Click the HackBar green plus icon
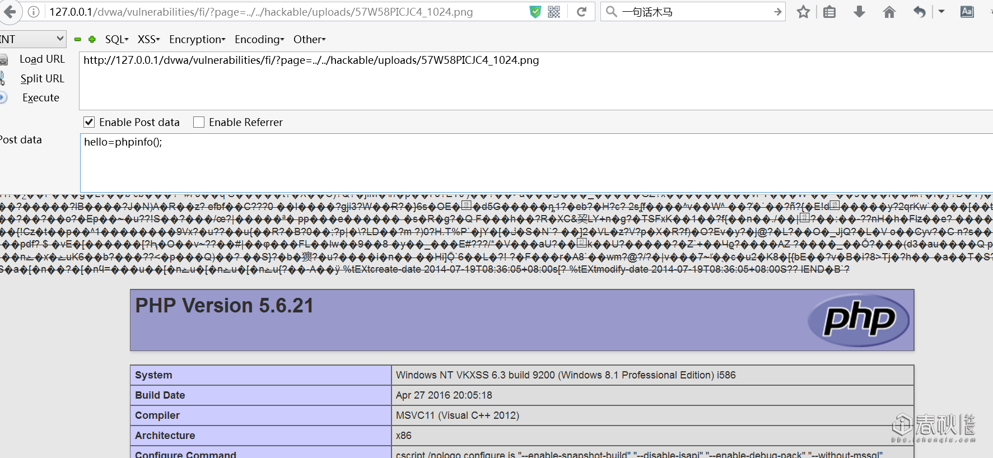This screenshot has width=993, height=458. point(92,39)
